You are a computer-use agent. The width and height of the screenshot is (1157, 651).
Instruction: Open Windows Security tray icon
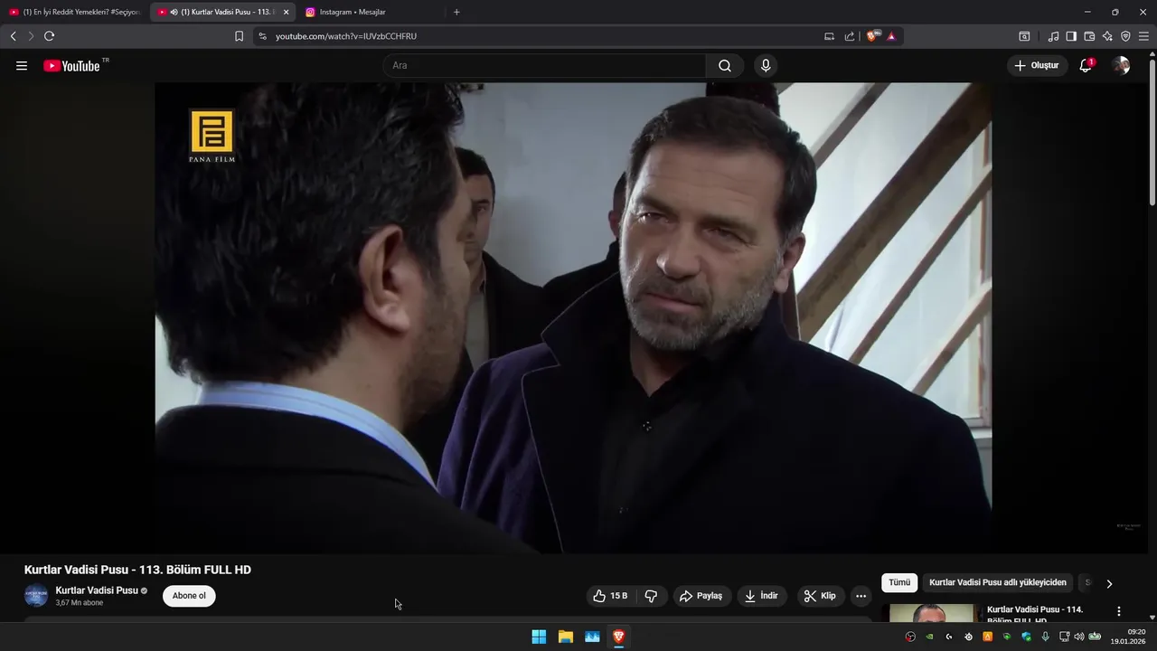tap(1026, 637)
